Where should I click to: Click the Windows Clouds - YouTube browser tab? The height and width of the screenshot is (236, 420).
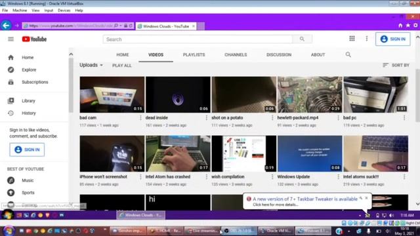166,26
